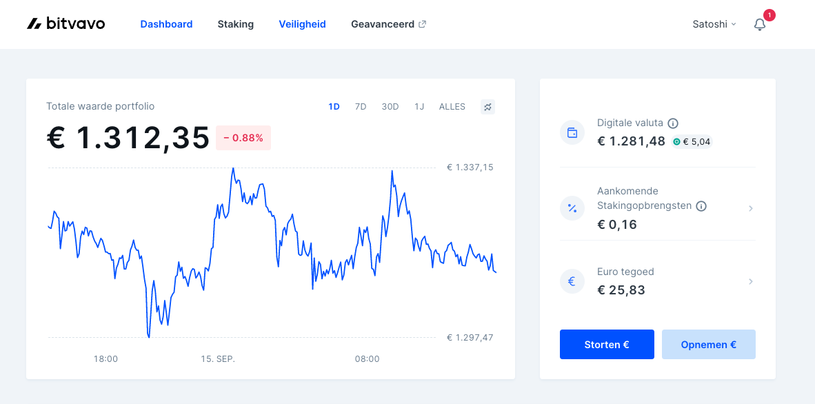Click the wallet icon beside Digitale valuta
This screenshot has width=815, height=404.
click(572, 132)
